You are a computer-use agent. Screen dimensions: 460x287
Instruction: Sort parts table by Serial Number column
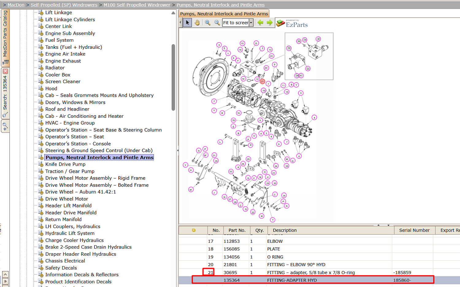(x=414, y=230)
